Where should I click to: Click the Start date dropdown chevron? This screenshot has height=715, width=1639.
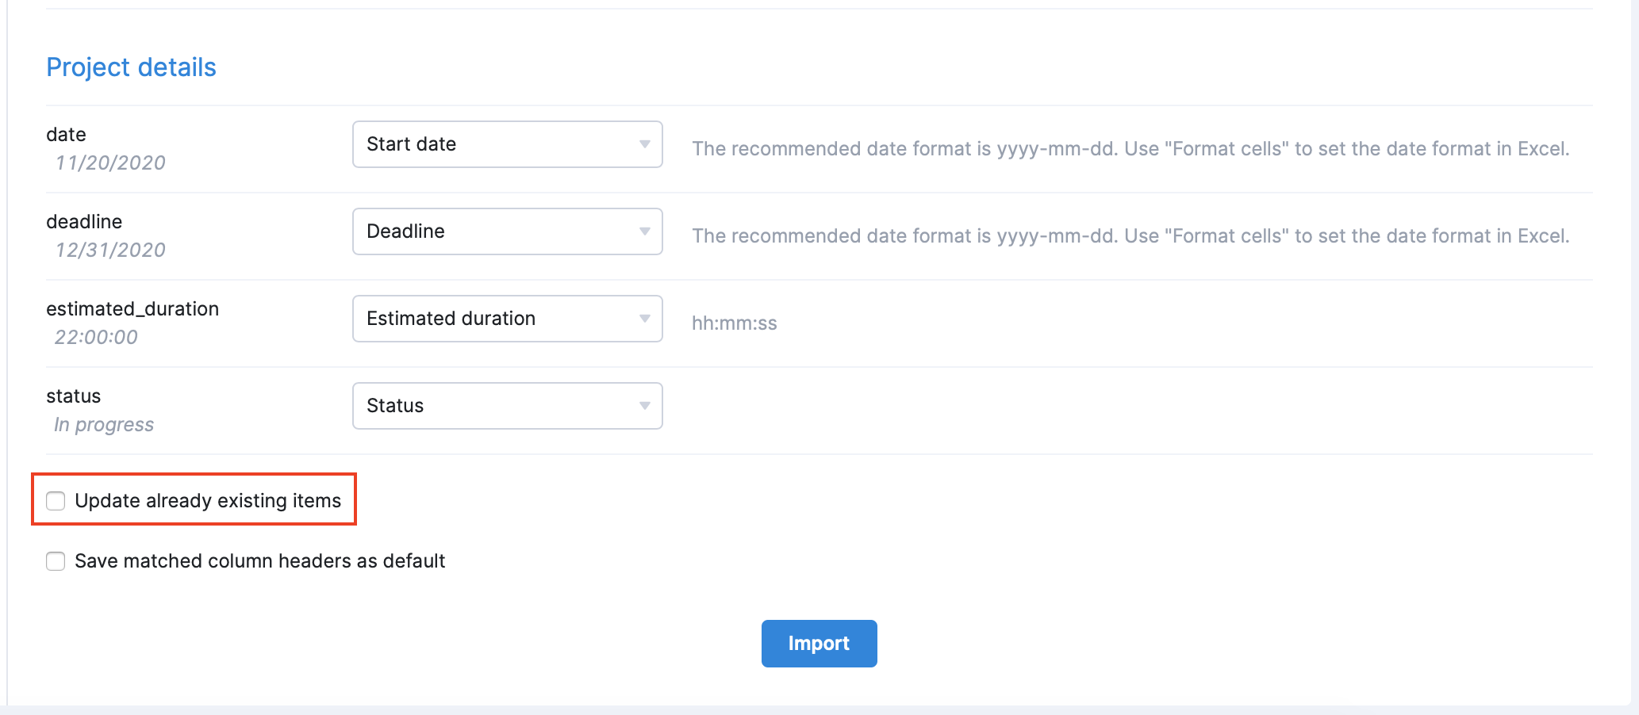pos(645,144)
